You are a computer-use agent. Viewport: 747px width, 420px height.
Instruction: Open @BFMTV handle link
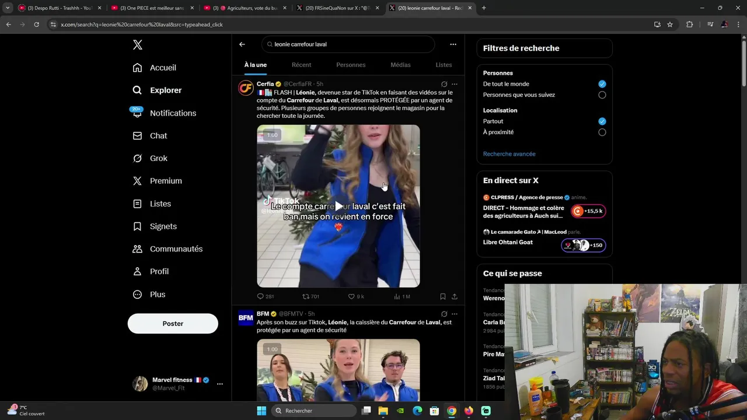(x=291, y=314)
